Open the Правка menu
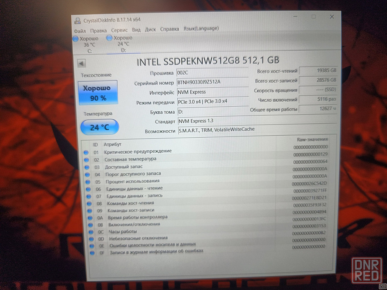 pyautogui.click(x=98, y=31)
